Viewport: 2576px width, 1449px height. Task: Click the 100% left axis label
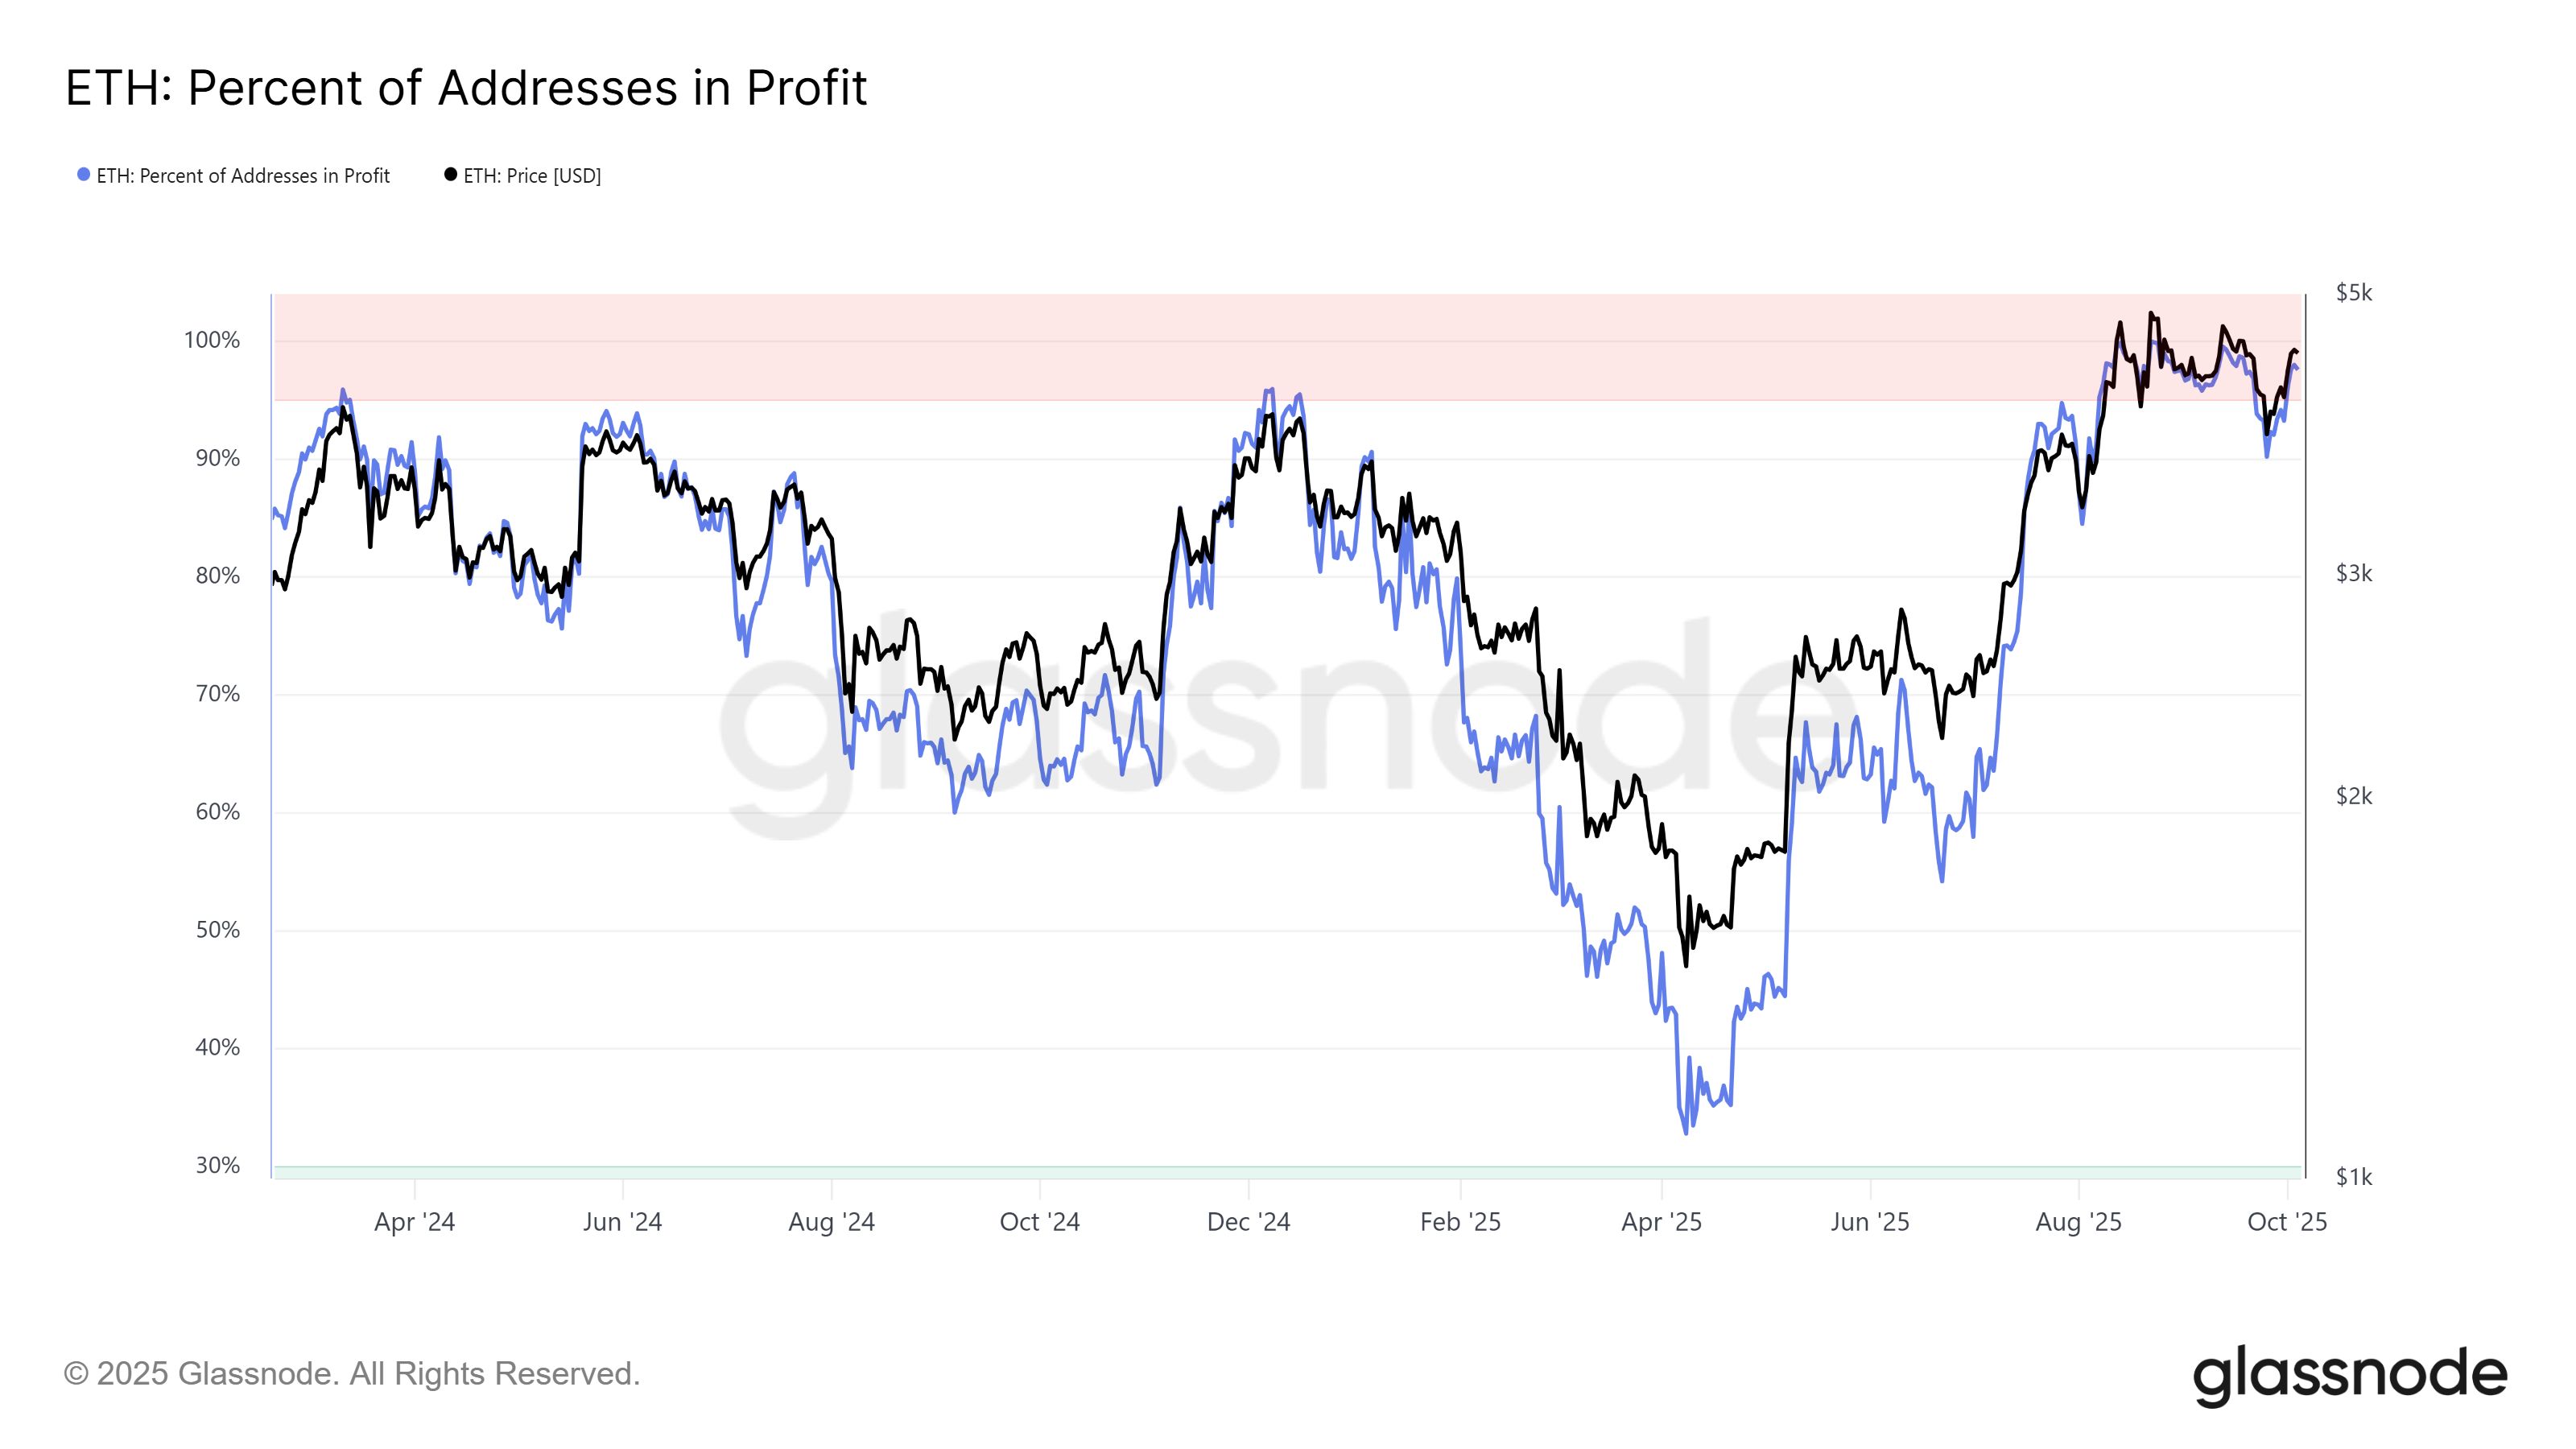212,340
